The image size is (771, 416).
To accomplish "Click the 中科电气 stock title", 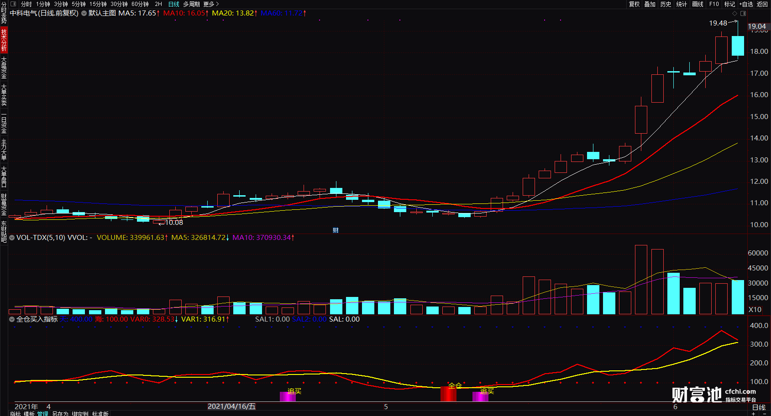I will click(44, 13).
